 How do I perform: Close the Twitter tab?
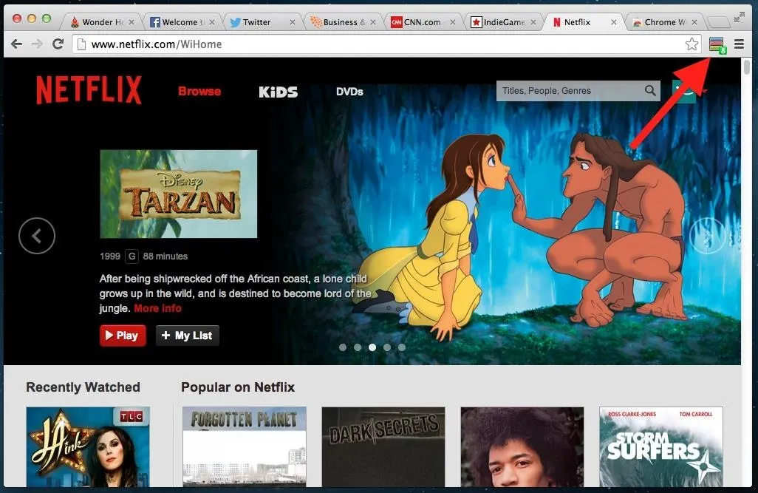click(292, 22)
